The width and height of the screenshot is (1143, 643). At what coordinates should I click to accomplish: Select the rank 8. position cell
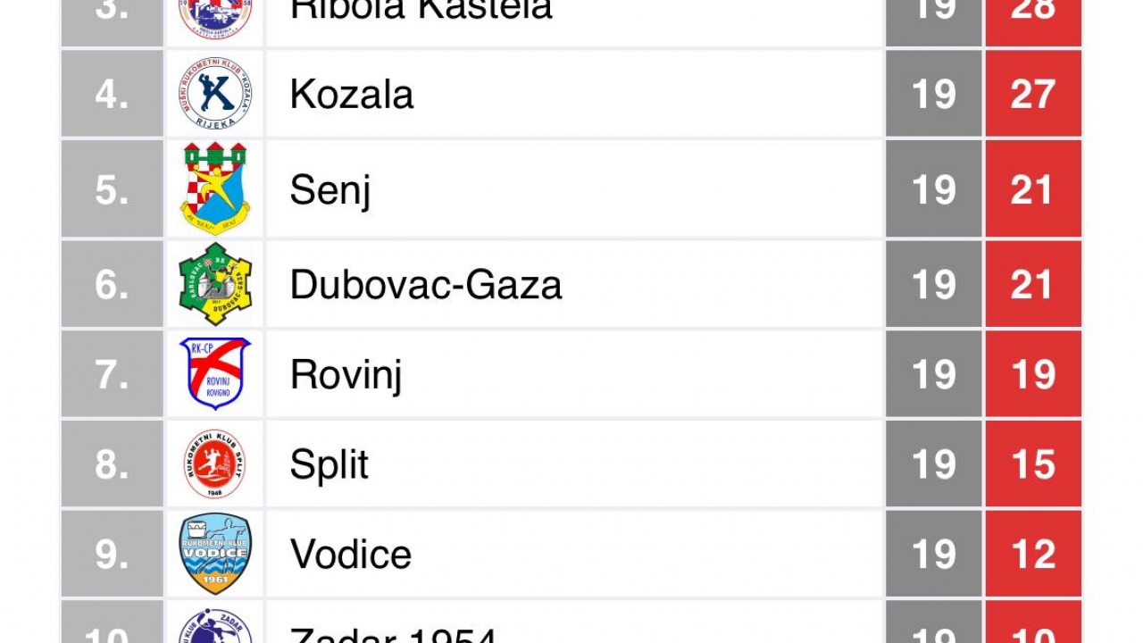pyautogui.click(x=113, y=464)
